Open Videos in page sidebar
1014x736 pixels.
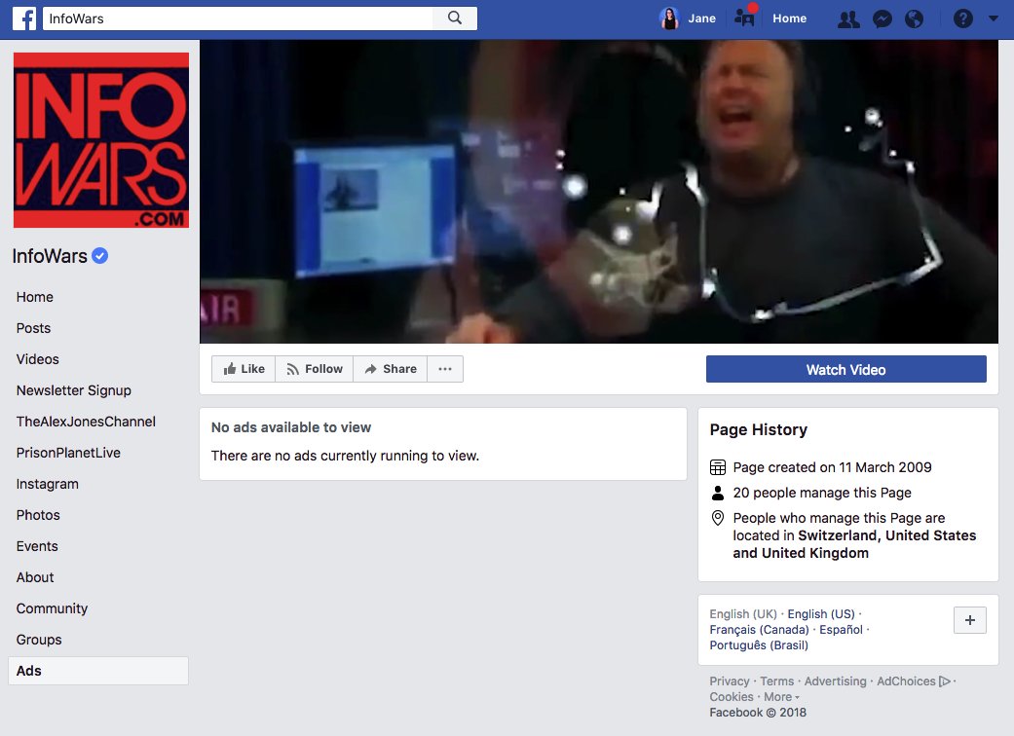click(38, 359)
